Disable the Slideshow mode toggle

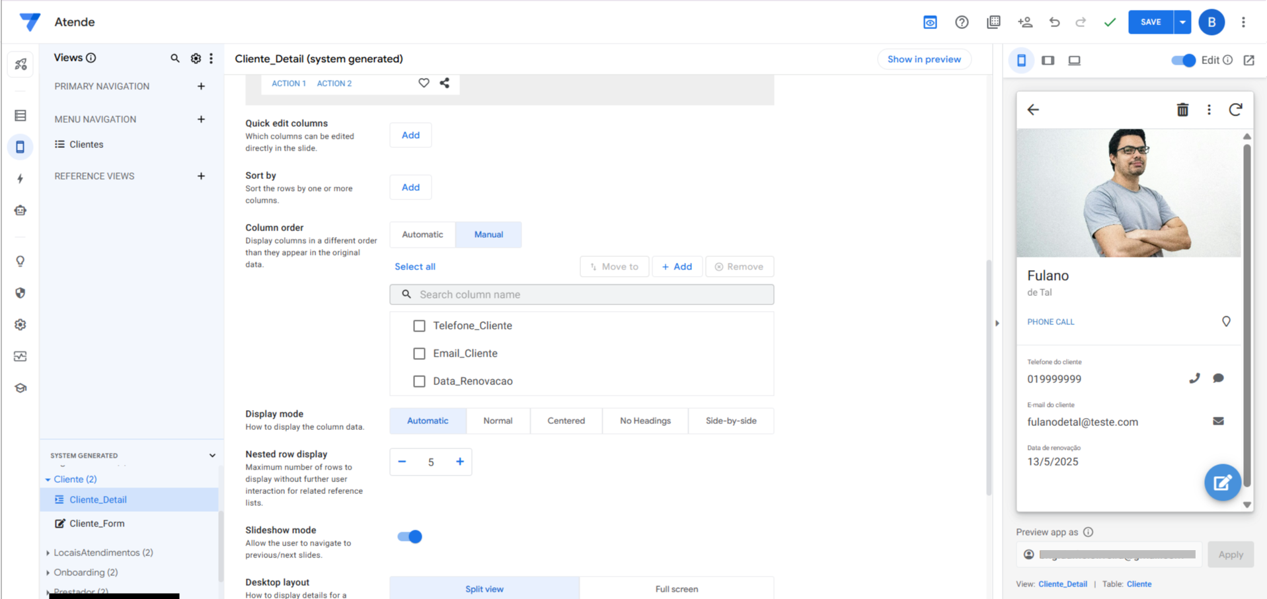tap(410, 536)
